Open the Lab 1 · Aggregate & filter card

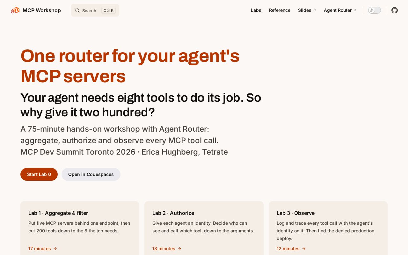[x=80, y=228]
